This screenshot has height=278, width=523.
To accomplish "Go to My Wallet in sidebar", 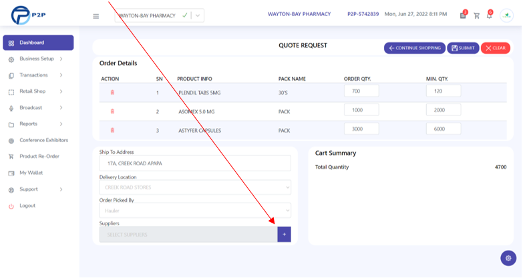I will click(x=31, y=173).
